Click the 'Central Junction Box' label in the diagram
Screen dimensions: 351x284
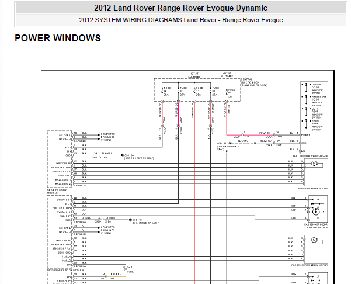pyautogui.click(x=254, y=82)
